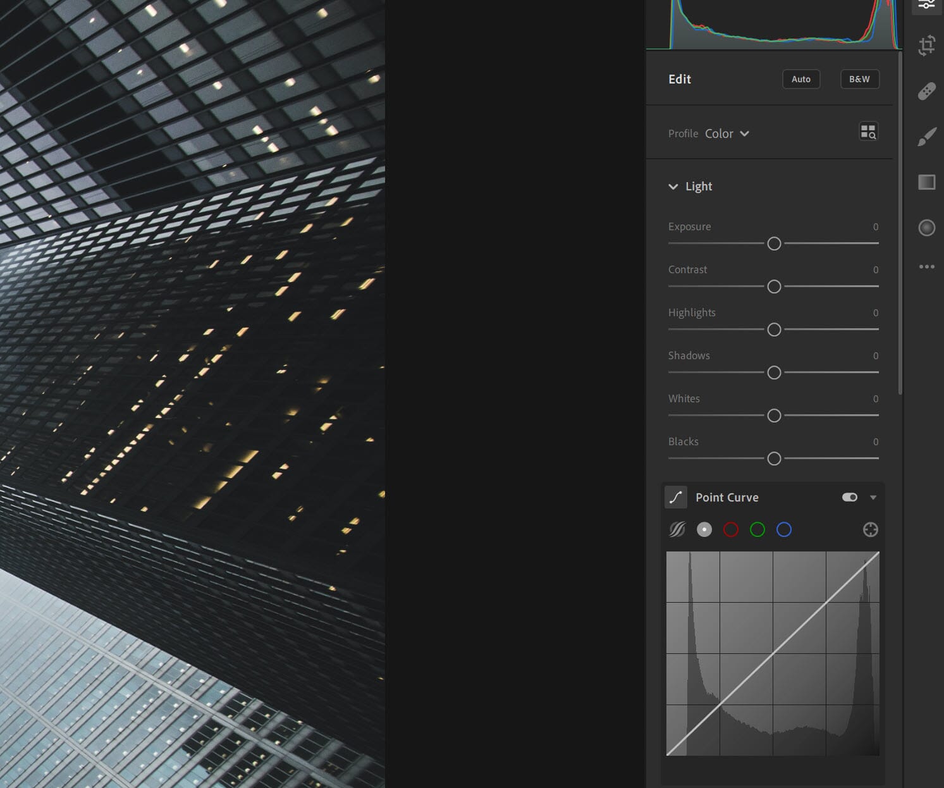Click the Highlights value field
944x788 pixels.
coord(876,312)
